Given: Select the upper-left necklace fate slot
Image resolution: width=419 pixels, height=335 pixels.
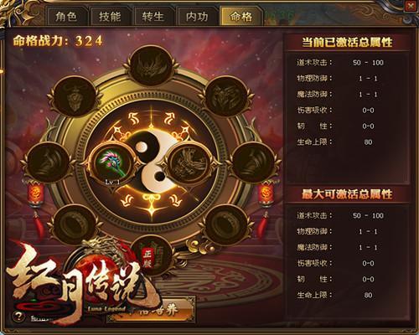Looking at the screenshot, I should pos(75,95).
